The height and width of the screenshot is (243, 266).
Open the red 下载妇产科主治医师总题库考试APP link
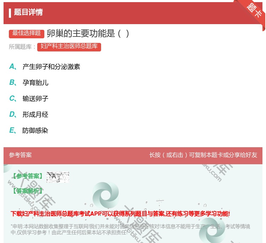click(x=120, y=214)
